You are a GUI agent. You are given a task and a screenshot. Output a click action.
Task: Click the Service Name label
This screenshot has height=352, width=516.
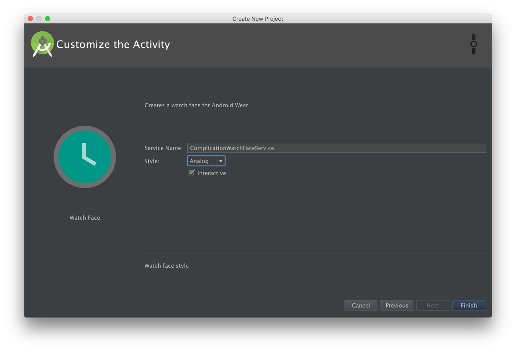tap(164, 148)
